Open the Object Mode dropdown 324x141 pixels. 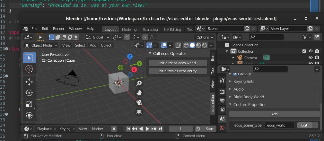[41, 45]
